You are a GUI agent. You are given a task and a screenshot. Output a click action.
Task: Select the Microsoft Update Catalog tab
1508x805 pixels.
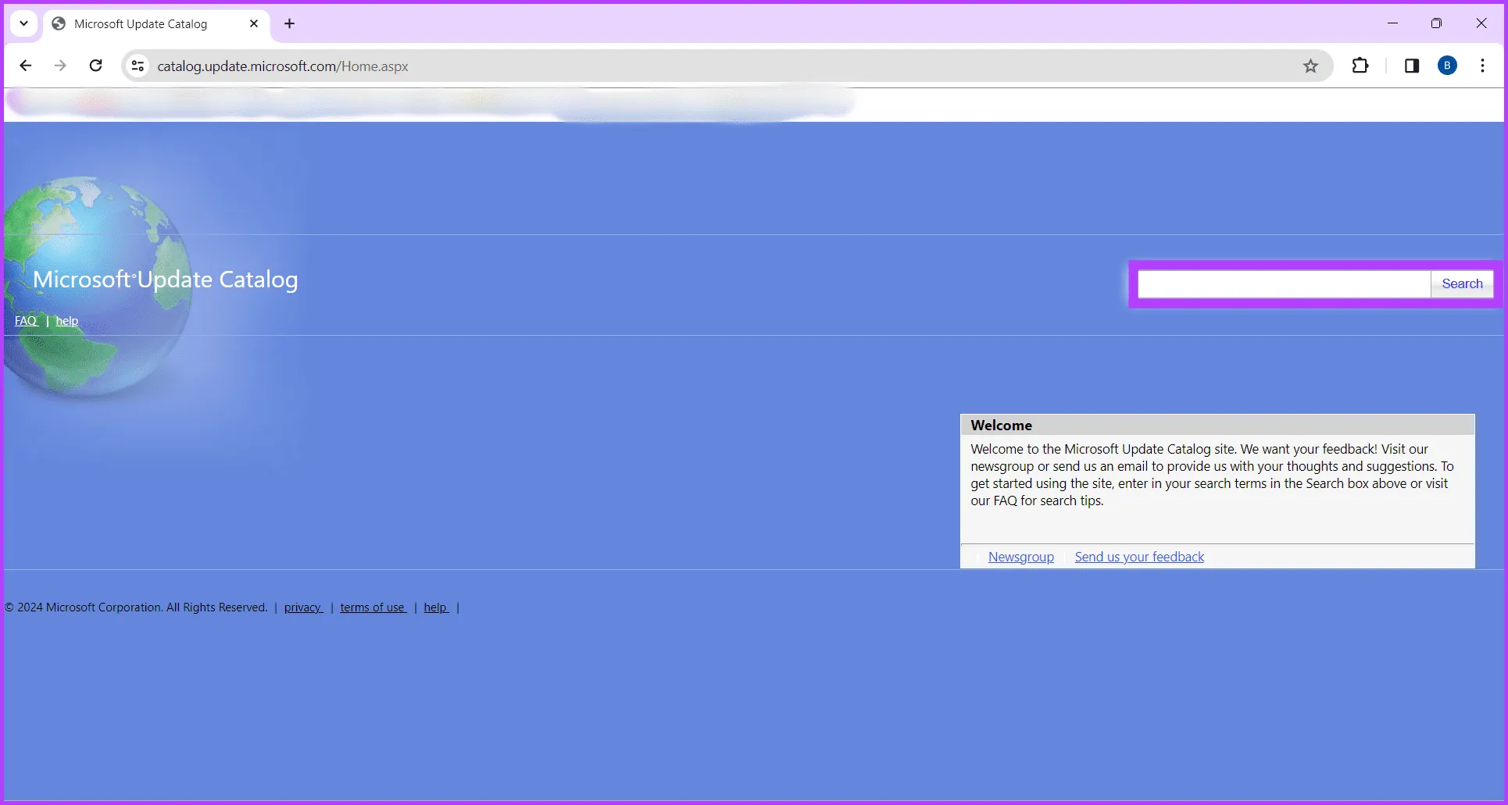pyautogui.click(x=156, y=23)
